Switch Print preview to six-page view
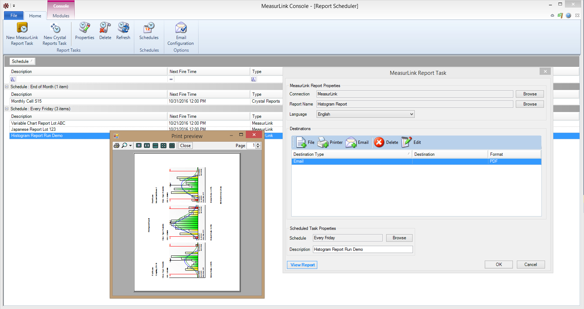584x309 pixels. pos(172,146)
